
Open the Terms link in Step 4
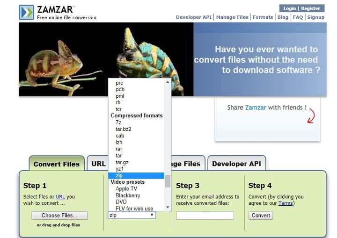[286, 203]
